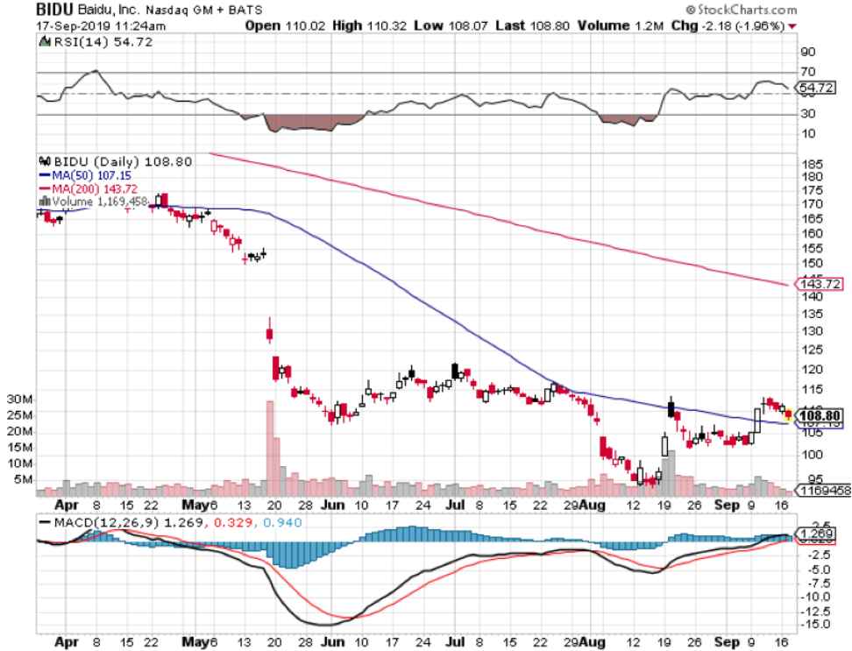Click the 125 price axis label
Image resolution: width=852 pixels, height=651 pixels.
point(812,350)
